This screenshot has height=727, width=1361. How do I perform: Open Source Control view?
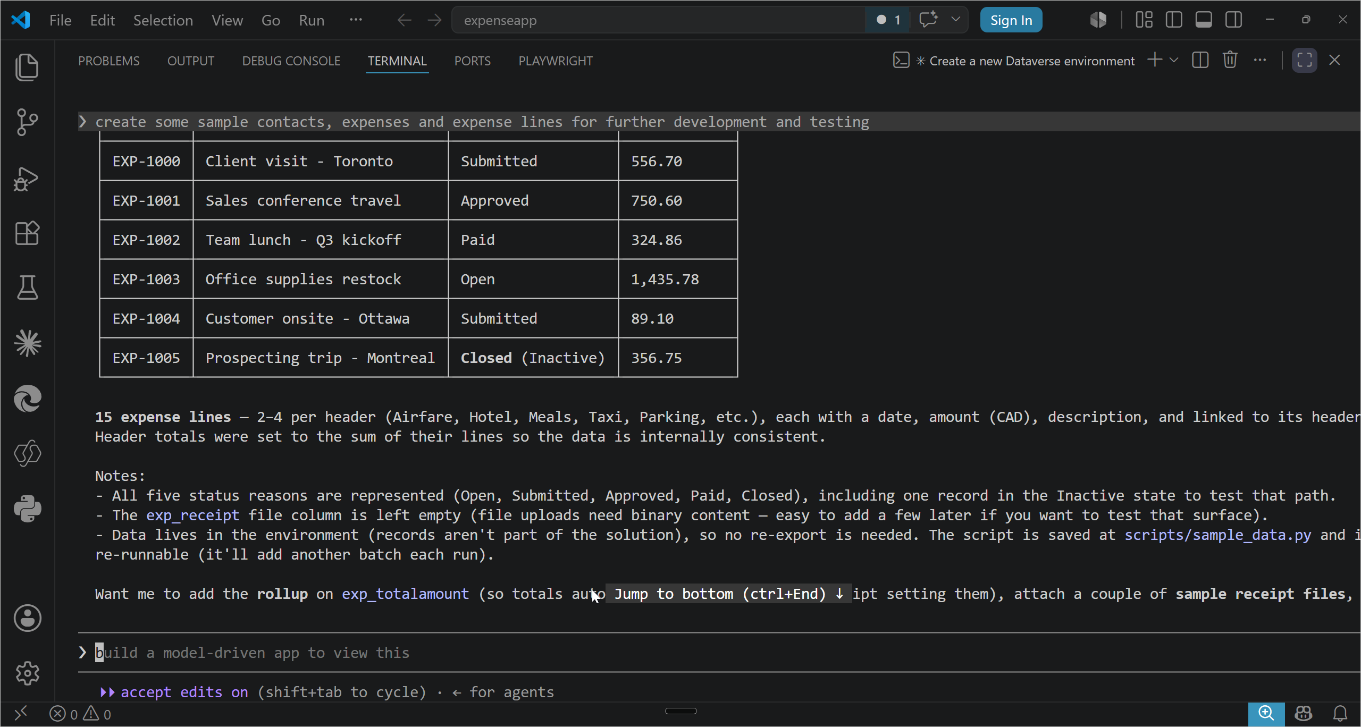pos(27,123)
